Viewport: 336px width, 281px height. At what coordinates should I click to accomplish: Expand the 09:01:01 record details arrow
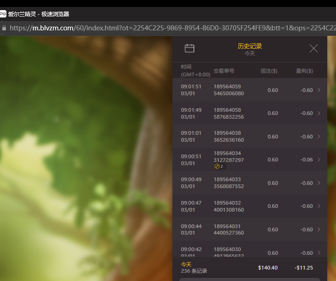(x=319, y=137)
